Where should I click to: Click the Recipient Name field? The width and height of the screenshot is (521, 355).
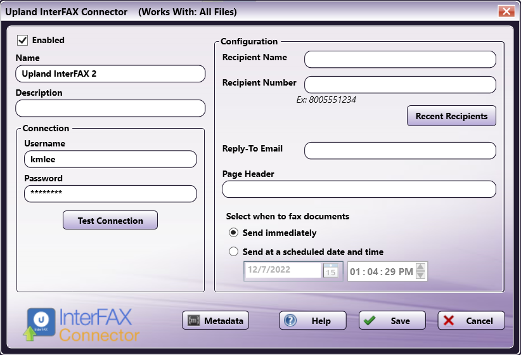[x=400, y=60]
